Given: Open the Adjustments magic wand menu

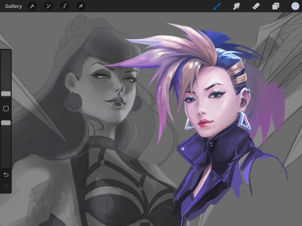Looking at the screenshot, I should [x=48, y=6].
